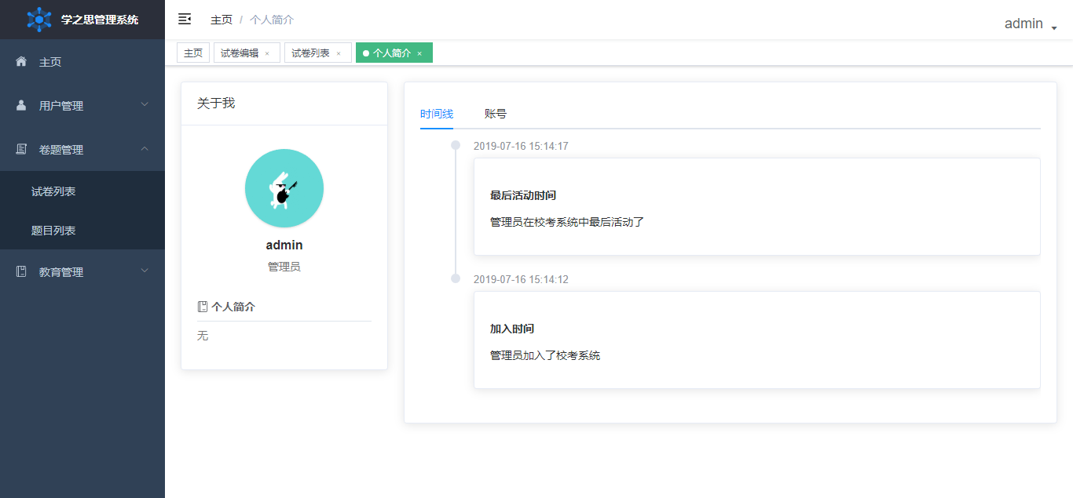Click the user icon beside 用户管理
Image resolution: width=1073 pixels, height=498 pixels.
click(x=21, y=105)
